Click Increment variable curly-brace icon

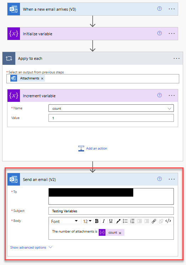coord(14,96)
